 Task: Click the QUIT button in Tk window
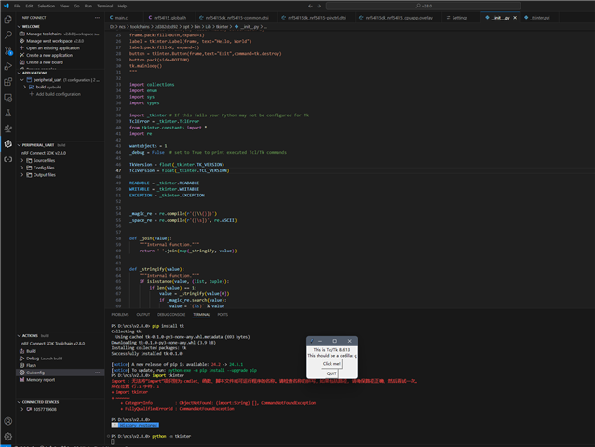(331, 373)
